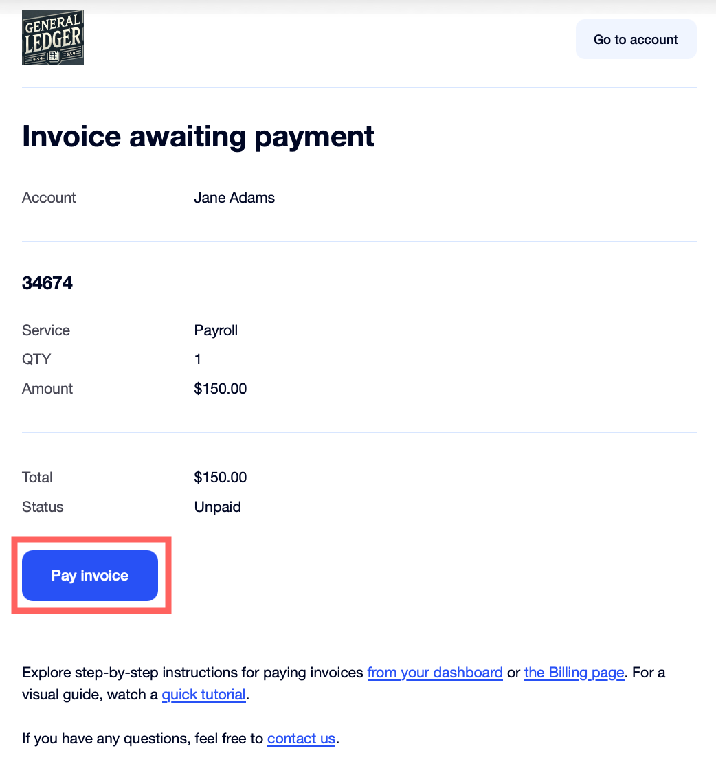Click invoice number 34674

pos(47,283)
